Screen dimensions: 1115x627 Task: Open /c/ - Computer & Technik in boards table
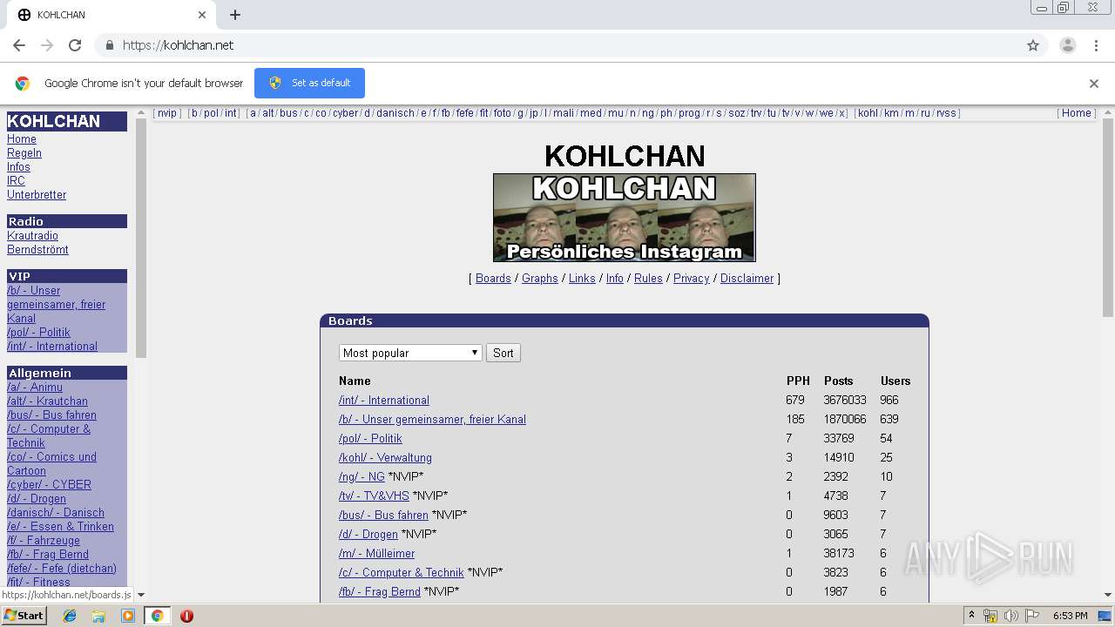(402, 573)
